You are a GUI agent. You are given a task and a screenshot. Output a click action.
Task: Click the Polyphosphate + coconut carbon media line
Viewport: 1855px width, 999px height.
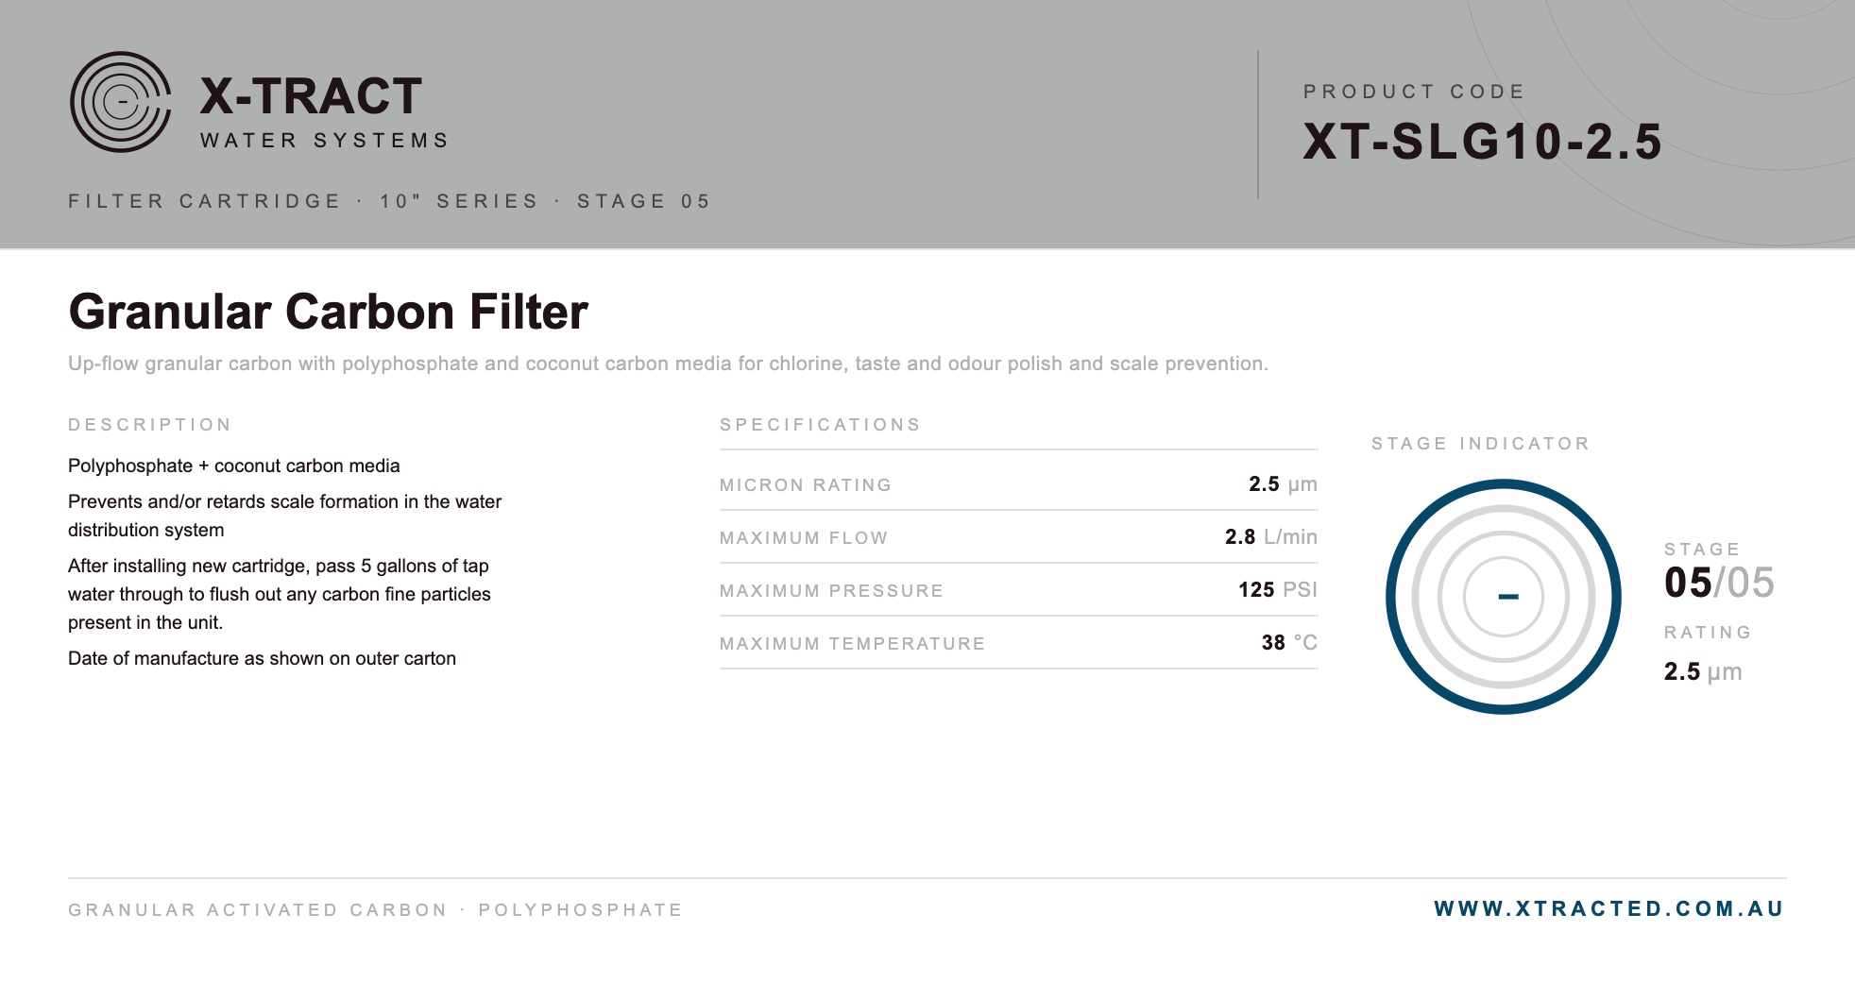click(234, 466)
